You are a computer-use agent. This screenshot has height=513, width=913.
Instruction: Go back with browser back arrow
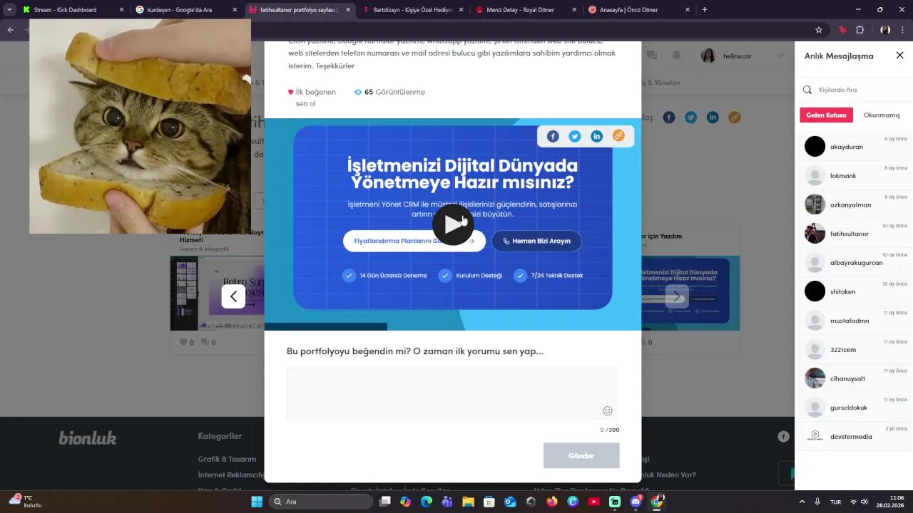pos(10,30)
